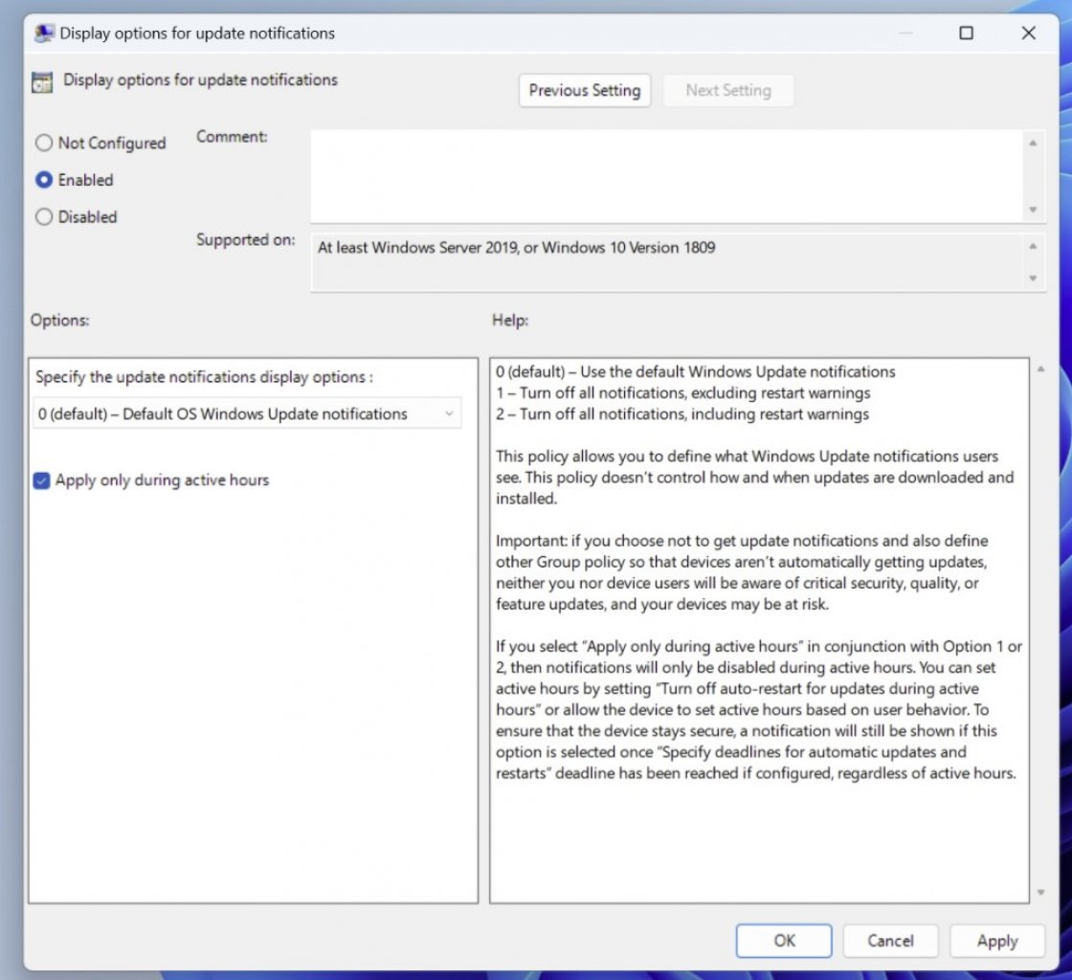Click inside the Comment text box
The height and width of the screenshot is (980, 1072).
click(666, 176)
